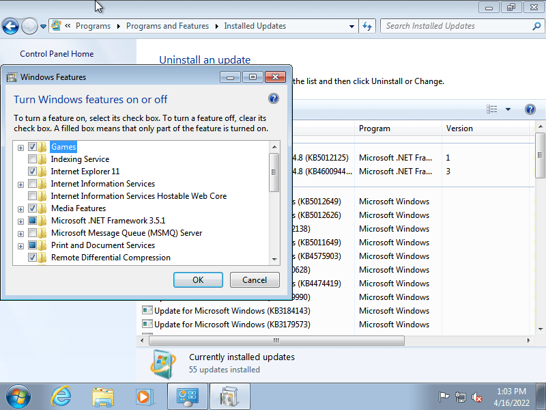This screenshot has height=410, width=546.
Task: Click the help icon in Installed Updates toolbar
Action: [x=530, y=109]
